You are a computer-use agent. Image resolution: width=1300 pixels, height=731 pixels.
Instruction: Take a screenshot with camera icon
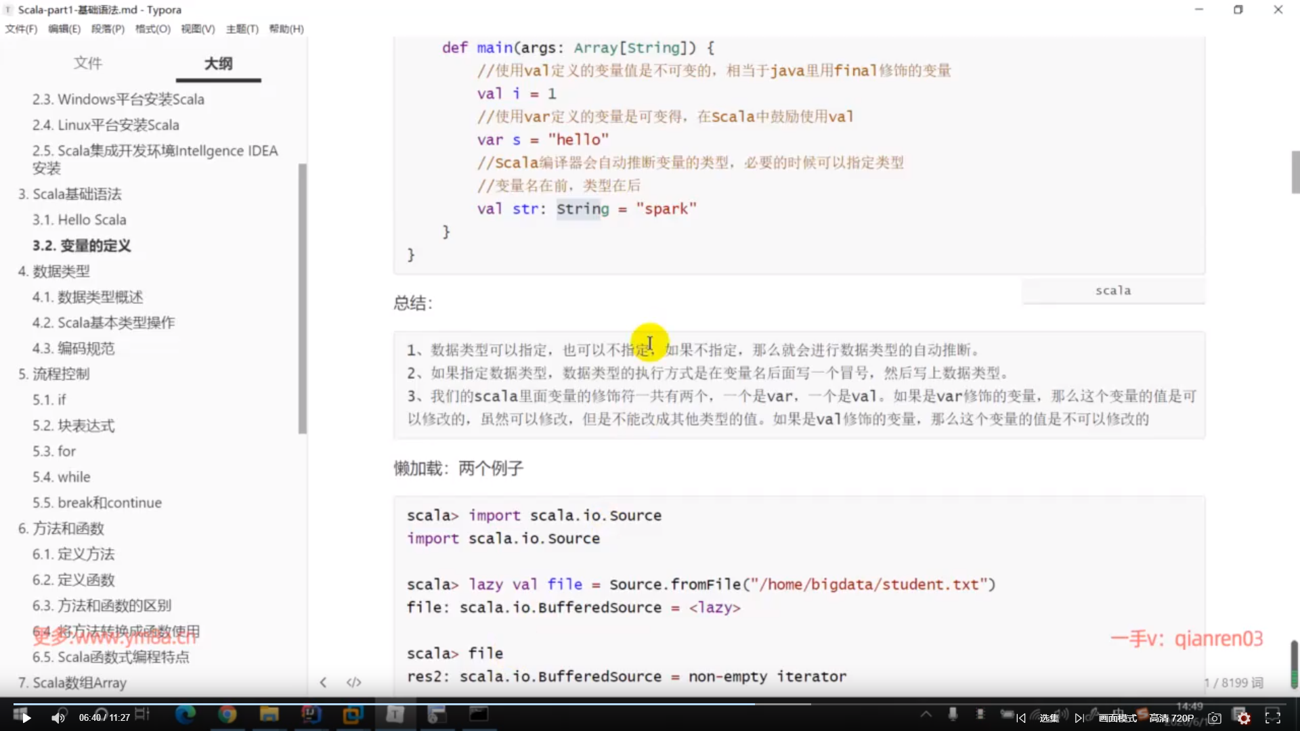[x=1215, y=718]
